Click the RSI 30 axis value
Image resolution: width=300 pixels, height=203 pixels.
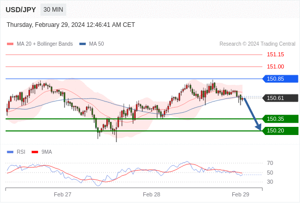270,182
